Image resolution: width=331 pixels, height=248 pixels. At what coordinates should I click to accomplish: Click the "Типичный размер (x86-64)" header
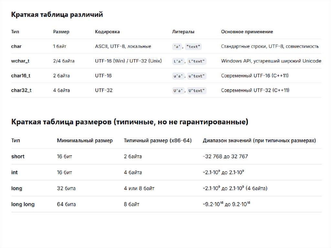tap(158, 141)
